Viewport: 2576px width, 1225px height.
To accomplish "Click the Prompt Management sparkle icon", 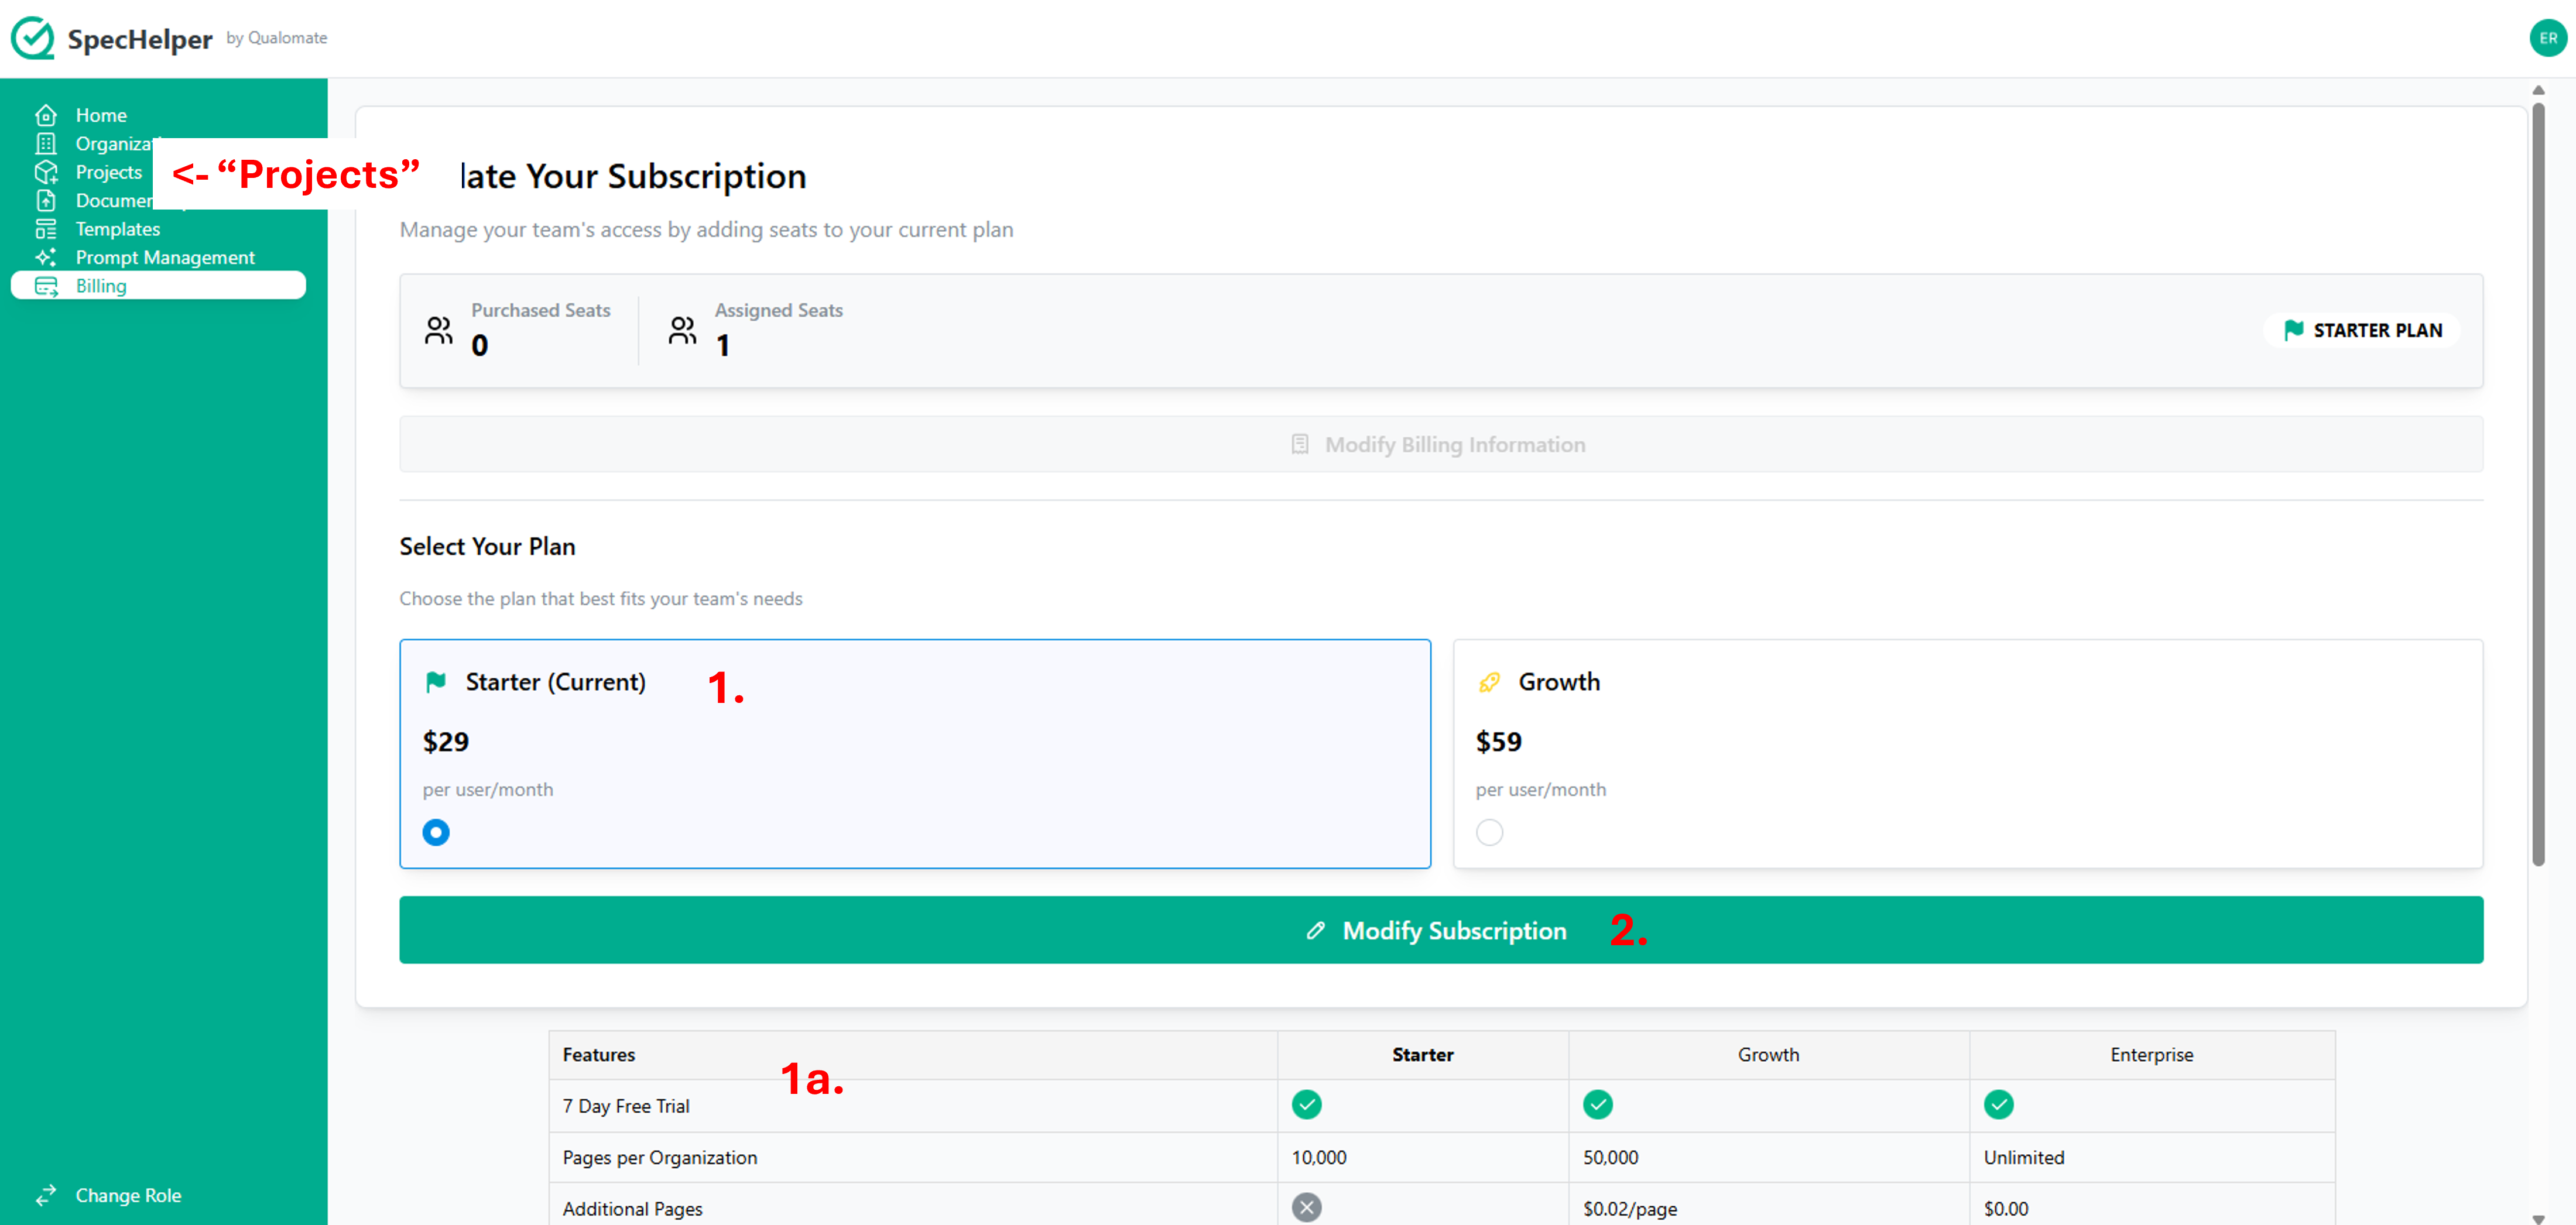I will tap(47, 256).
